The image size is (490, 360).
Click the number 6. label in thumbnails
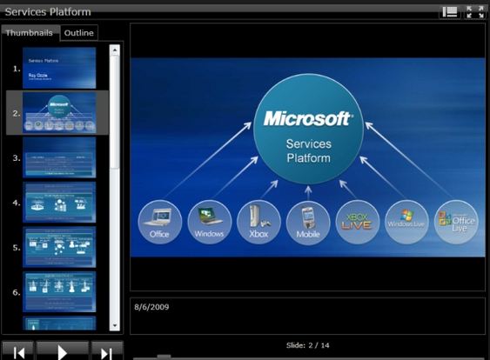click(17, 292)
